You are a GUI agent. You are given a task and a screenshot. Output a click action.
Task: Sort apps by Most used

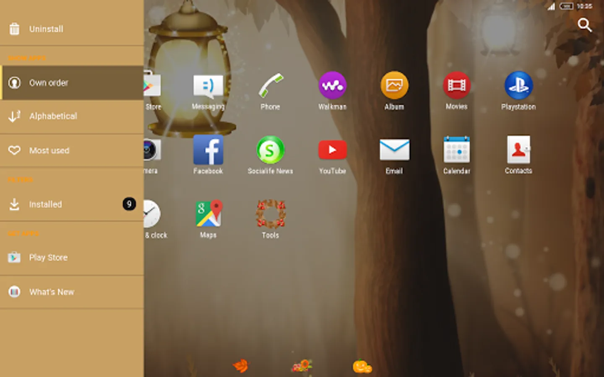(72, 150)
